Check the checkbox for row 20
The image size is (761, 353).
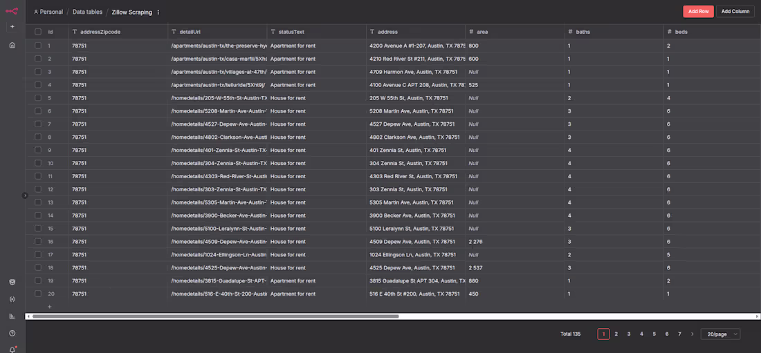point(38,294)
